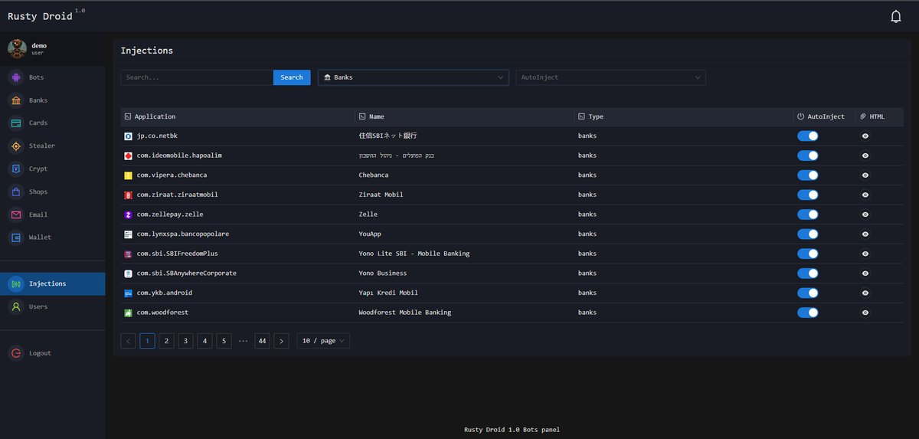Click the com.ziraat.ziraatmobil red app icon
This screenshot has height=439, width=919.
[129, 195]
